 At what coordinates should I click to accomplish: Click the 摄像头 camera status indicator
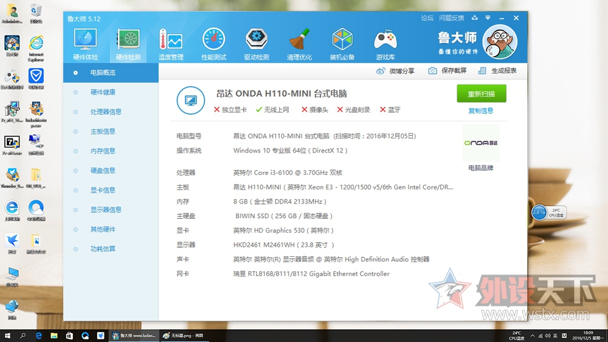click(x=315, y=109)
